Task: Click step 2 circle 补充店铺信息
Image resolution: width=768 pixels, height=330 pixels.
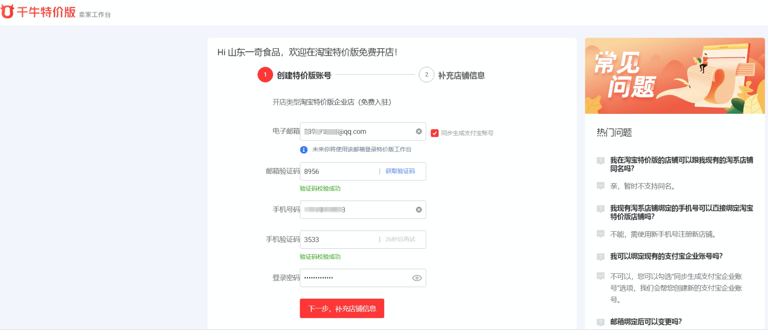Action: (x=426, y=75)
